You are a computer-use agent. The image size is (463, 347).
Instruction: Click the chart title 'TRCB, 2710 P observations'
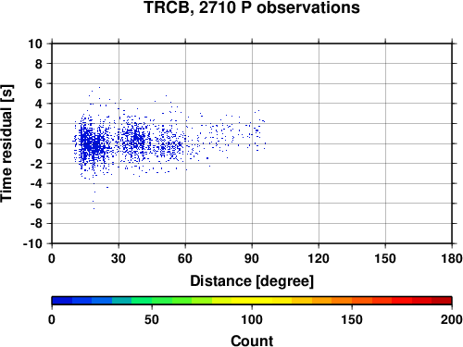(x=252, y=7)
